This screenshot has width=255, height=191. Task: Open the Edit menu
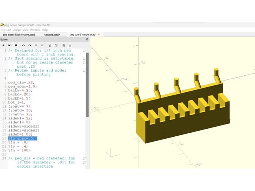coord(9,30)
